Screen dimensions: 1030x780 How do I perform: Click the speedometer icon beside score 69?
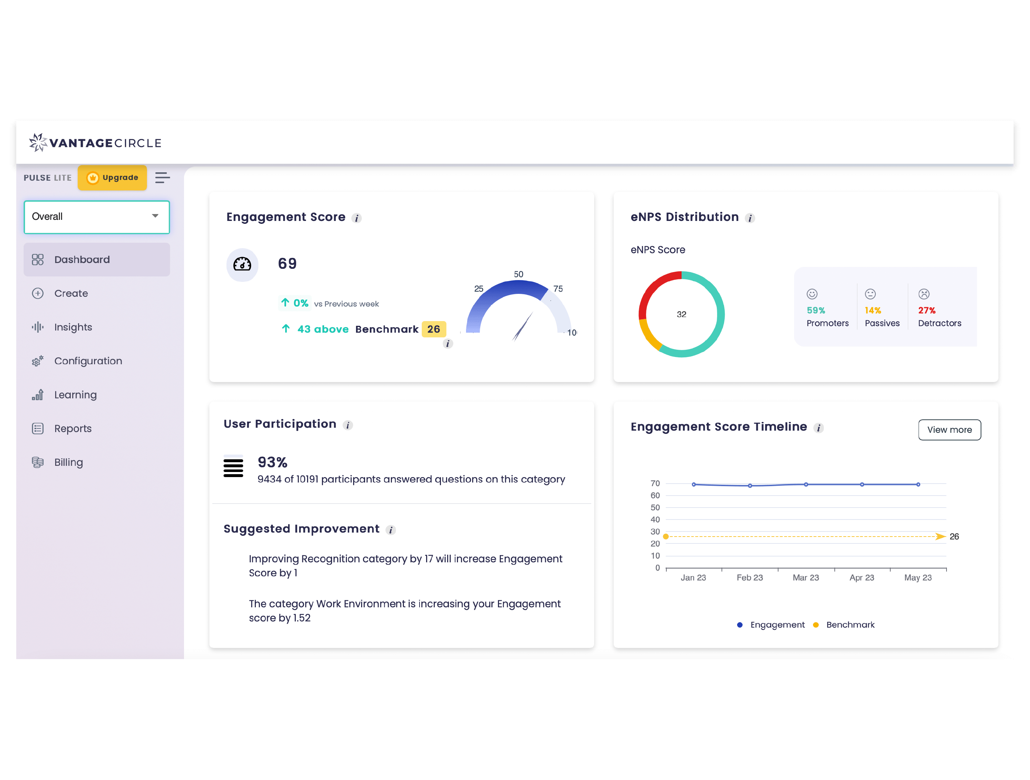[x=242, y=264]
